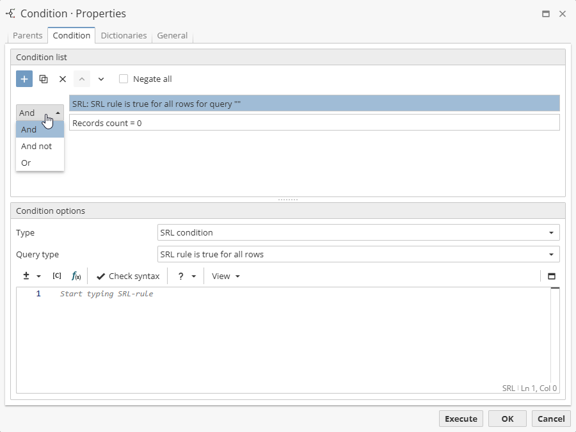
Task: Duplicate the selected condition
Action: click(44, 79)
